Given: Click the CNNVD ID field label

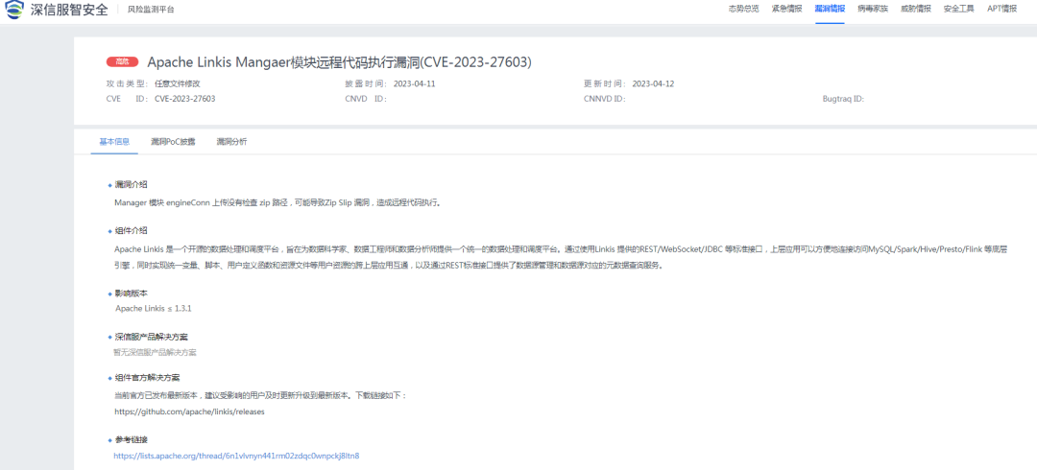Looking at the screenshot, I should [605, 99].
